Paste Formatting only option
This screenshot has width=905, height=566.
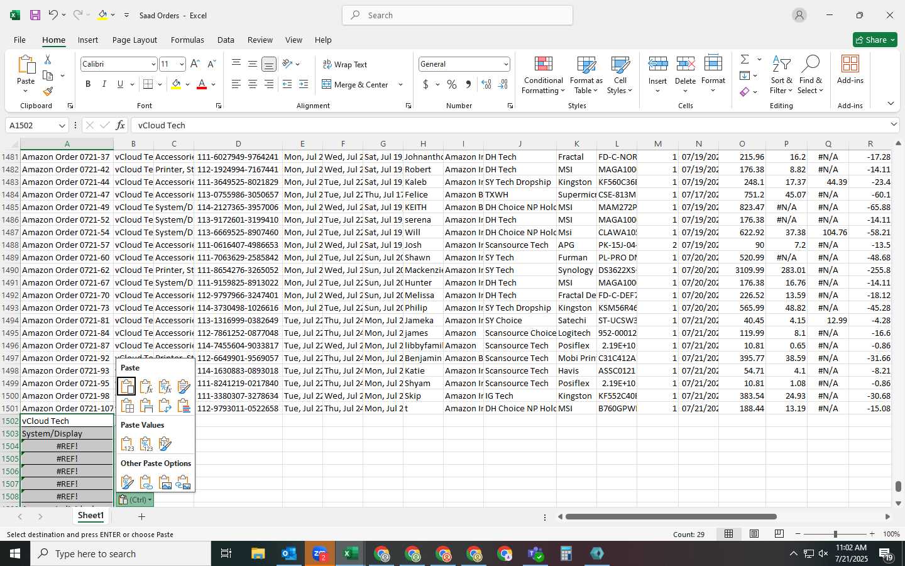126,482
